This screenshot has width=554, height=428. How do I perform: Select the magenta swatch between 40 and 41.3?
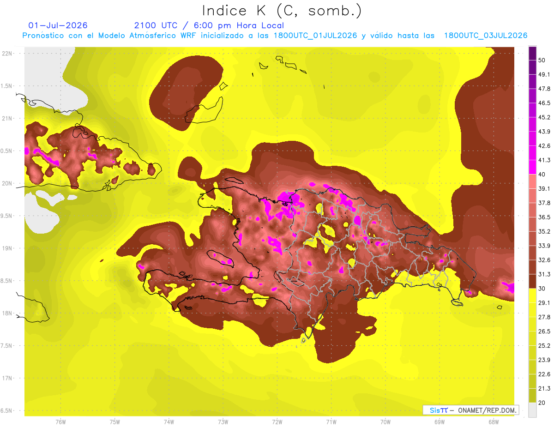pyautogui.click(x=532, y=167)
